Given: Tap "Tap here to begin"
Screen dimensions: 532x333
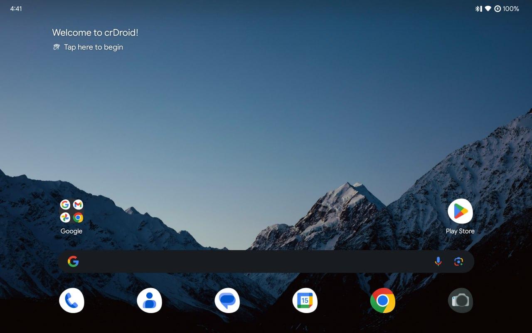Looking at the screenshot, I should coord(94,47).
